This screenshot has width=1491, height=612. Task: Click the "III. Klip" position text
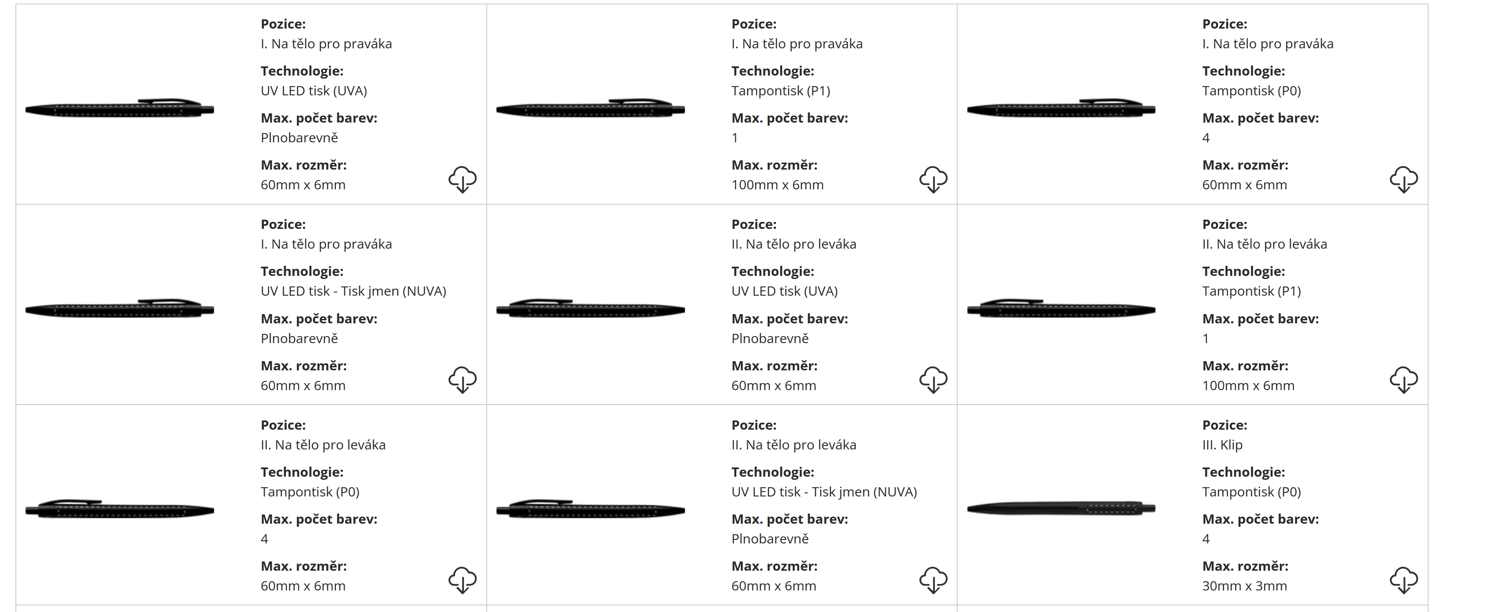point(1222,445)
